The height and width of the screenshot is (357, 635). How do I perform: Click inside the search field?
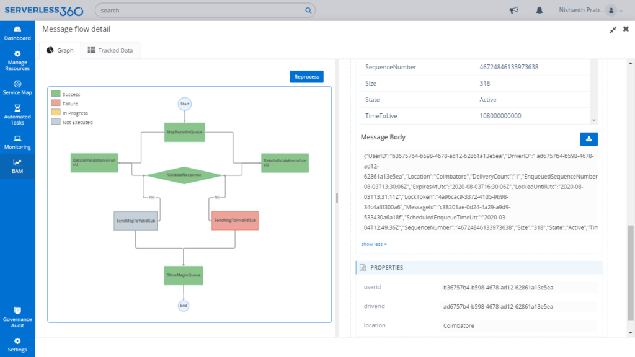point(203,10)
